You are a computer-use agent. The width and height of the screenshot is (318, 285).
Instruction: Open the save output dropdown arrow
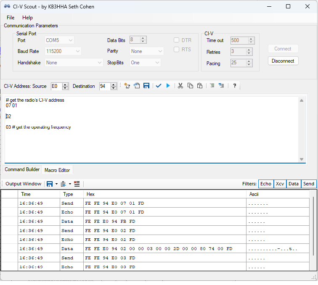pos(56,184)
